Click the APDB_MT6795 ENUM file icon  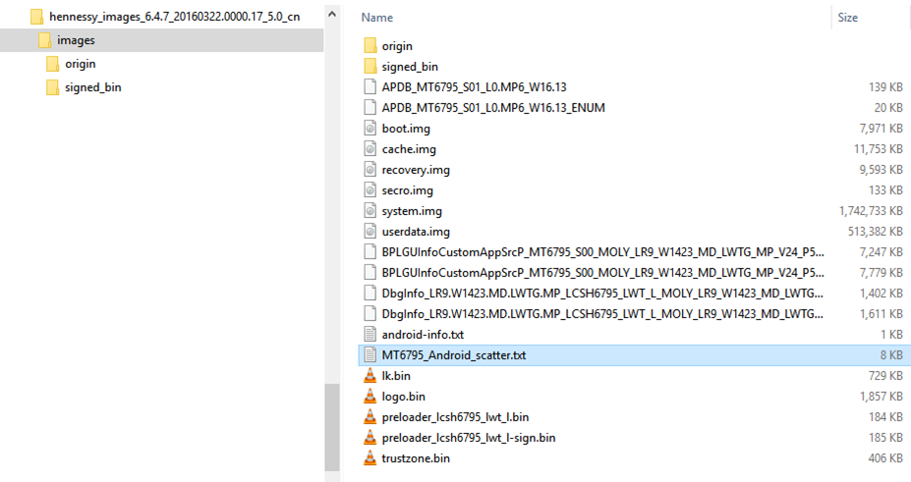(370, 107)
